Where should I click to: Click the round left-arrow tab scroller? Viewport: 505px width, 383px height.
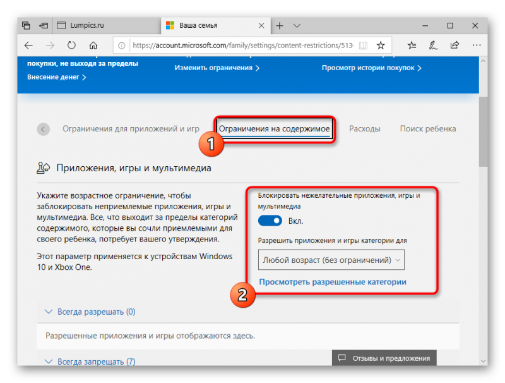43,130
